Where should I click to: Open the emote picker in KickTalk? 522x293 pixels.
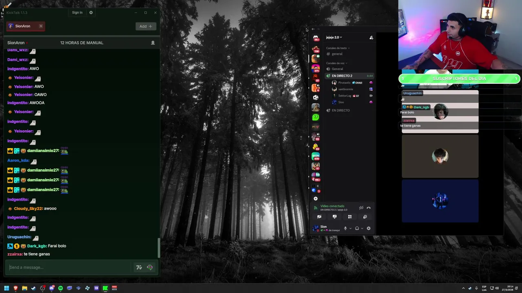(x=150, y=267)
